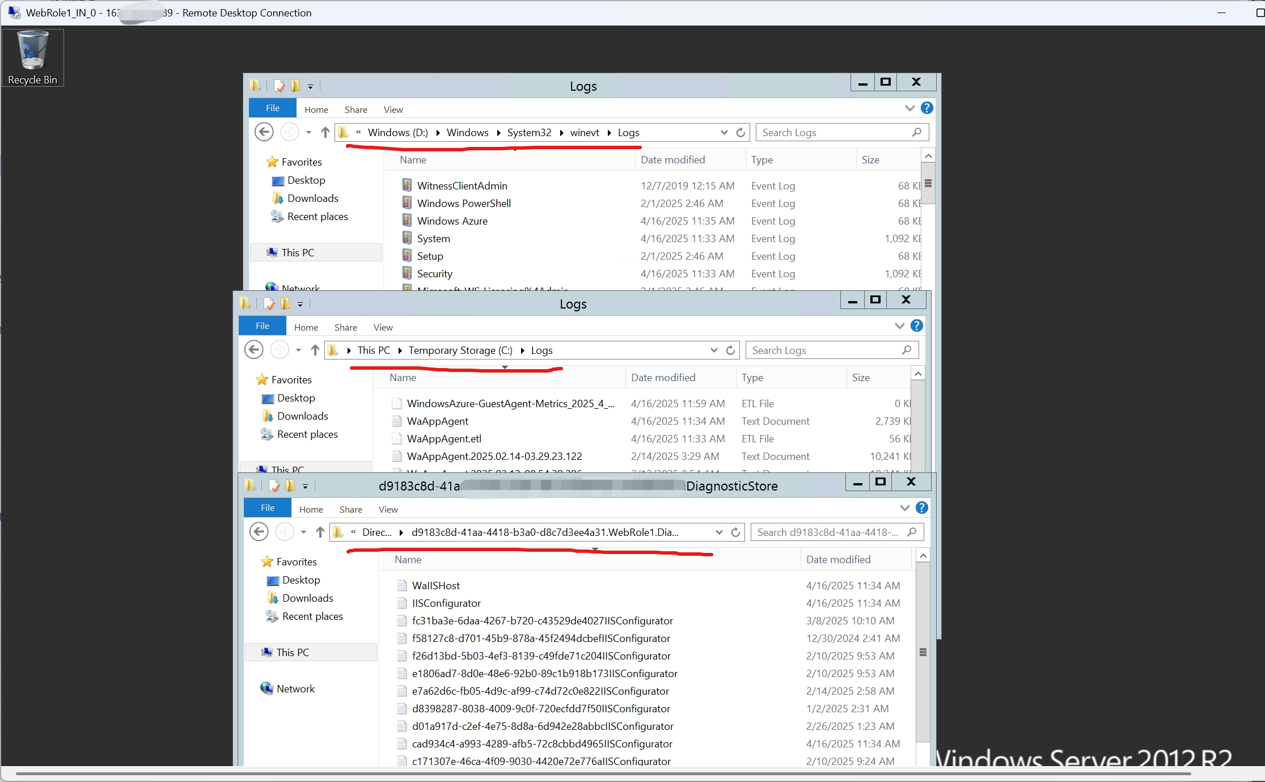Click the back arrow in the winevt Logs window
1265x782 pixels.
264,132
